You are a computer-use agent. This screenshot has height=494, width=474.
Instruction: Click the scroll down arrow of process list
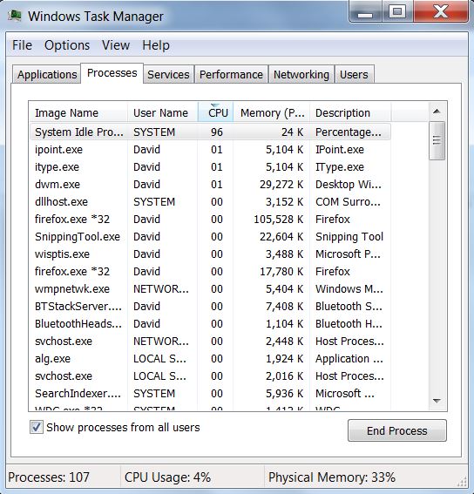[437, 401]
